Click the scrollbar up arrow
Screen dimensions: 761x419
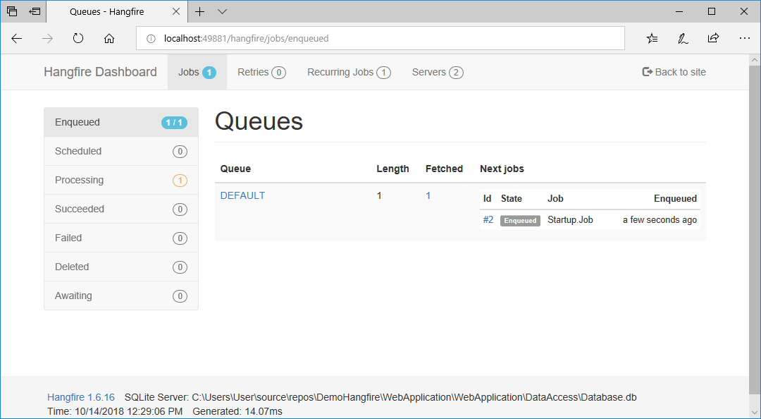(755, 60)
